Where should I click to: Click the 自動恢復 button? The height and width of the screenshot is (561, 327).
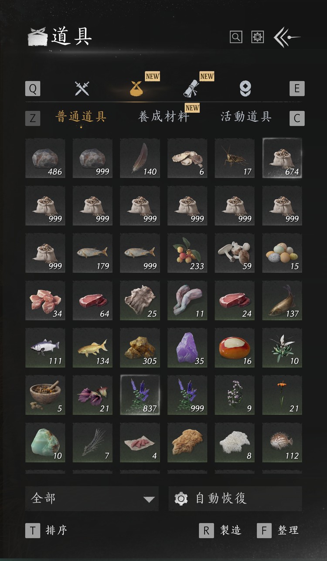(x=235, y=499)
